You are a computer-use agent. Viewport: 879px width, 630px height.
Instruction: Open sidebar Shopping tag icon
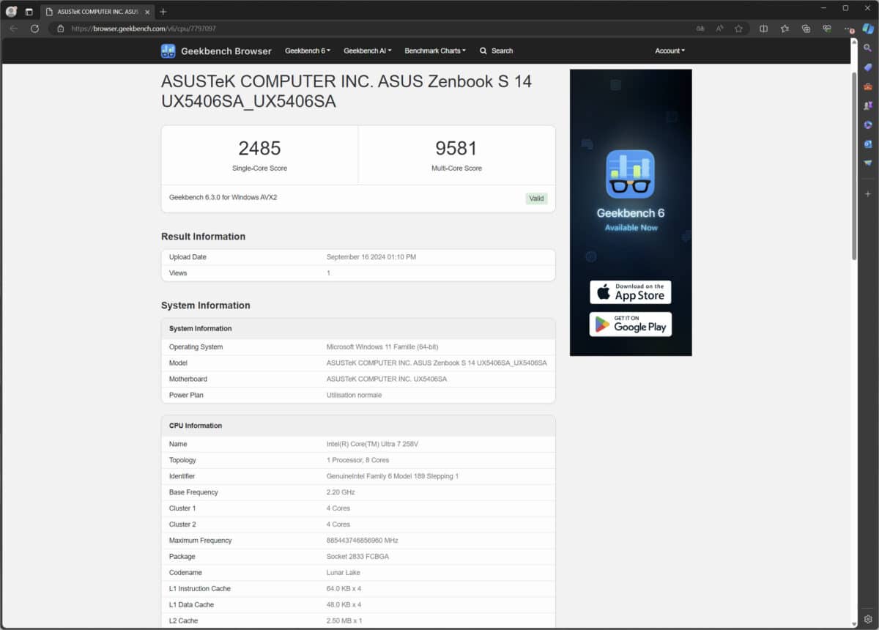(868, 67)
